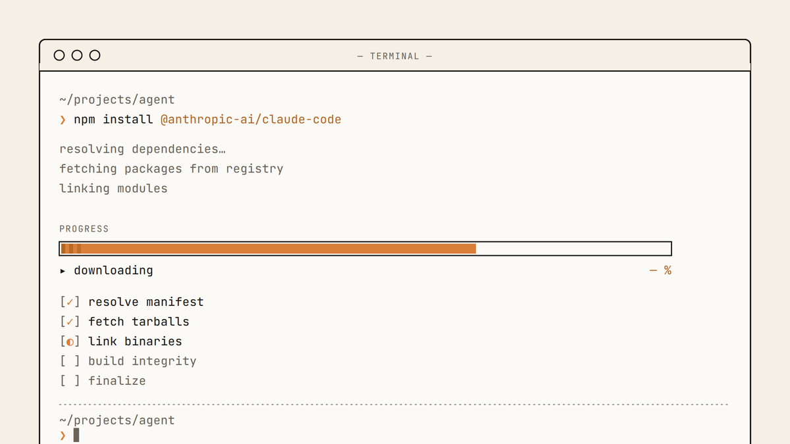This screenshot has height=444, width=790.
Task: Click the first window control circle
Action: click(59, 55)
